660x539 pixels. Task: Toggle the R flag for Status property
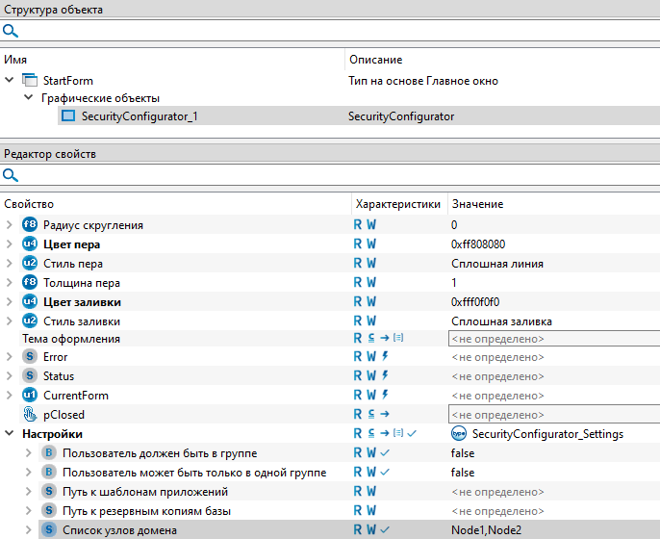point(358,376)
